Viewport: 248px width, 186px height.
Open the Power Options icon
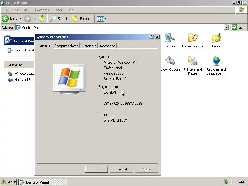pos(170,64)
